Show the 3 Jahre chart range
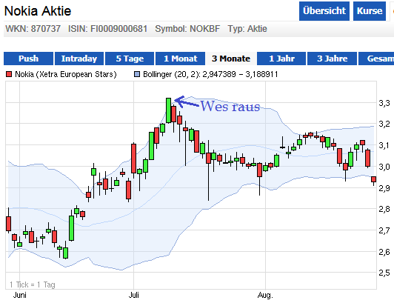The image size is (394, 303). tap(332, 59)
